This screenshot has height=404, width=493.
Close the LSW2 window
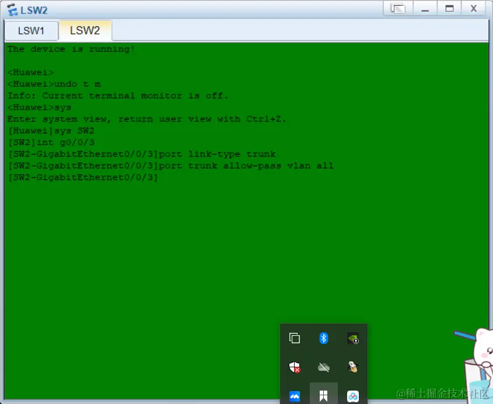474,9
